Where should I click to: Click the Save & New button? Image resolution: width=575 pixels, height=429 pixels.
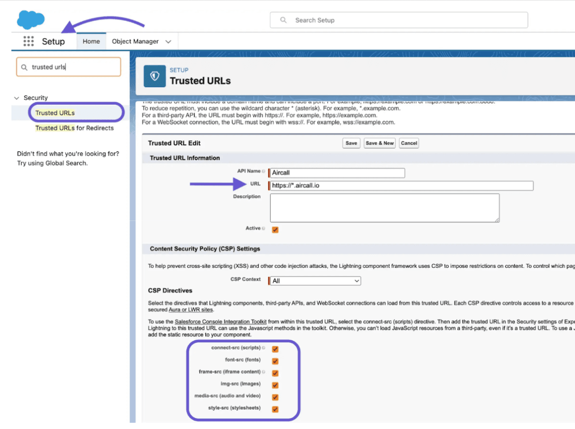coord(380,143)
